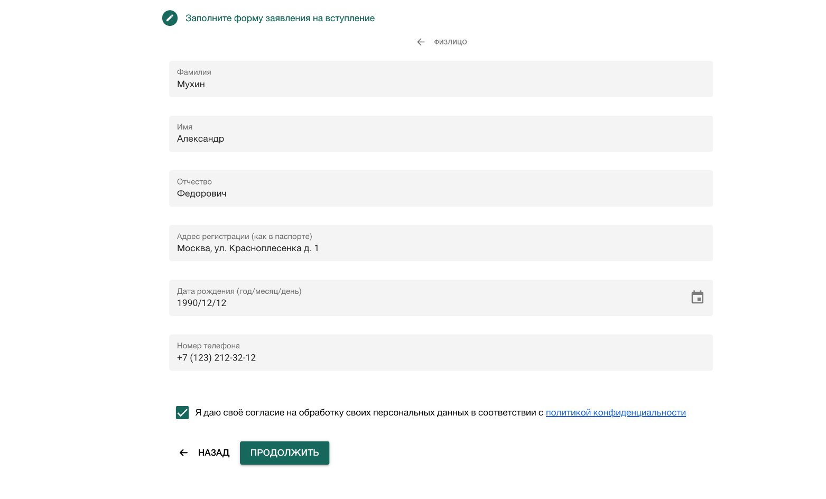This screenshot has height=499, width=826.
Task: Click the phone number +7 (123) 212-32-12
Action: [216, 358]
